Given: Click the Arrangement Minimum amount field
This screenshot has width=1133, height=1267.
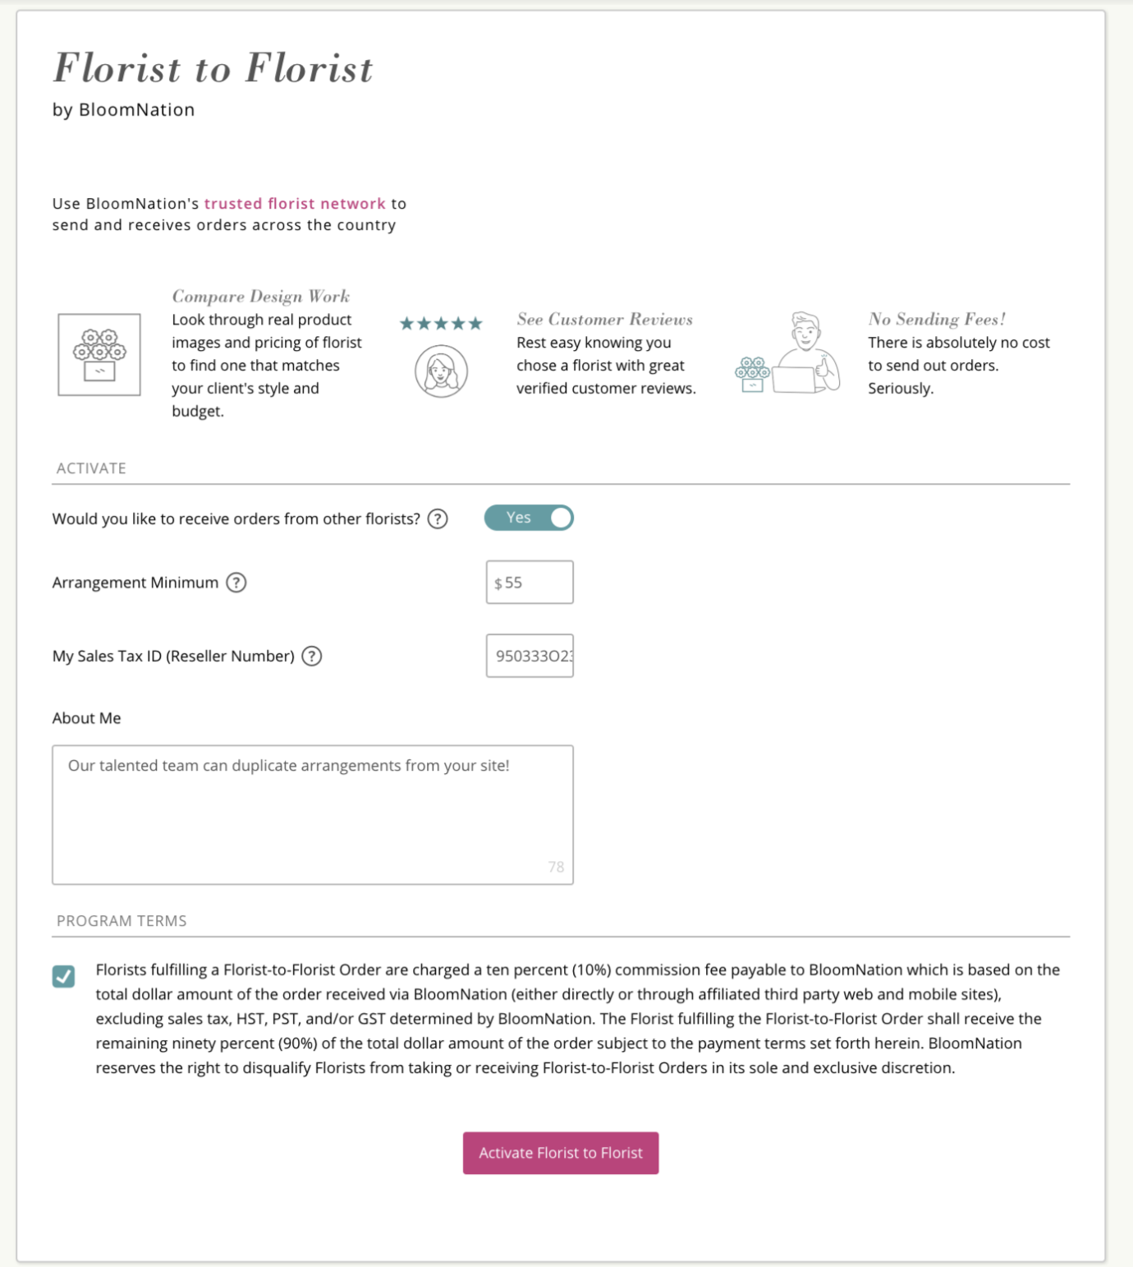Looking at the screenshot, I should click(x=530, y=582).
